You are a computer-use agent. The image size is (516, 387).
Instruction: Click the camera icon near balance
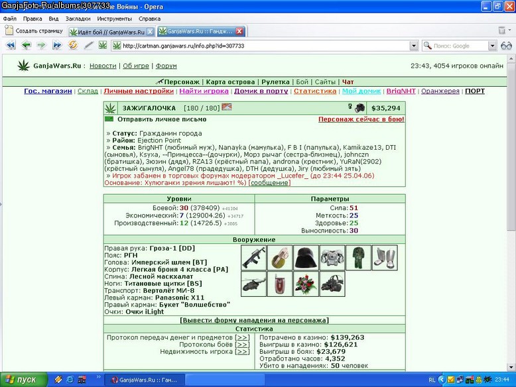click(x=359, y=108)
